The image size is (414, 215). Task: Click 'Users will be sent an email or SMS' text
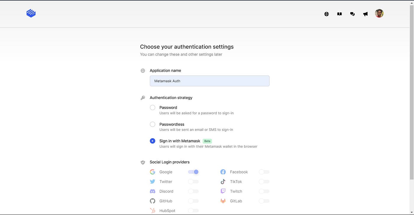click(196, 130)
